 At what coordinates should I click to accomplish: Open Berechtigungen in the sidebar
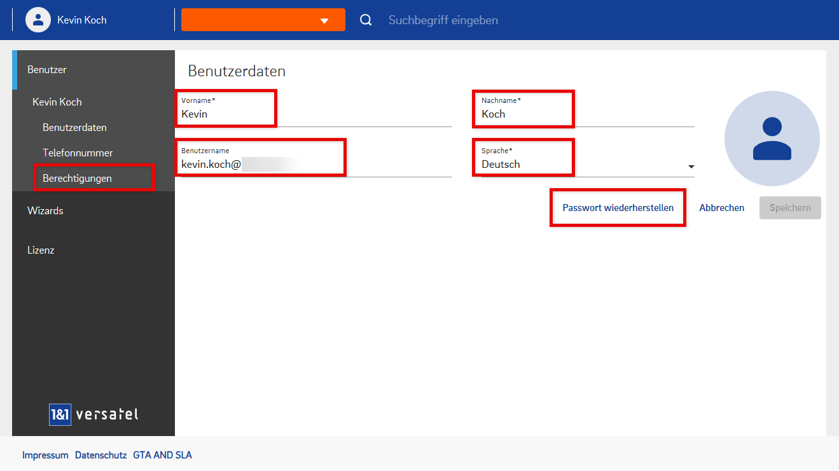77,179
